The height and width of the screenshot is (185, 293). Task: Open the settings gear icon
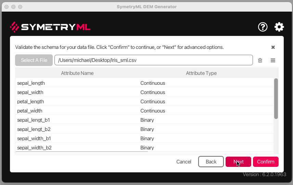pyautogui.click(x=279, y=27)
